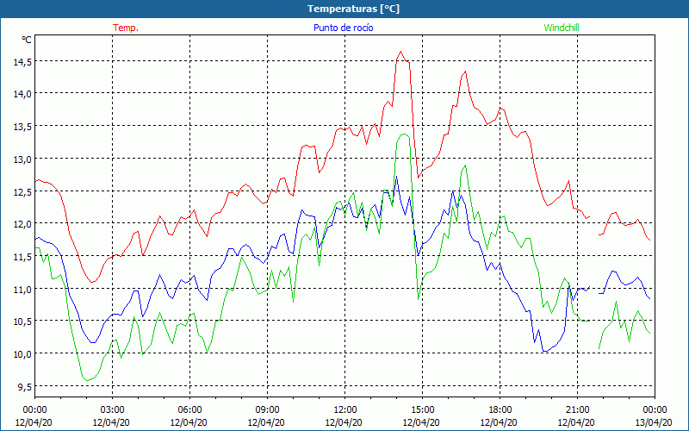Viewport: 689px width, 431px height.
Task: Click the 12,5 y-axis value
Action: tap(22, 191)
